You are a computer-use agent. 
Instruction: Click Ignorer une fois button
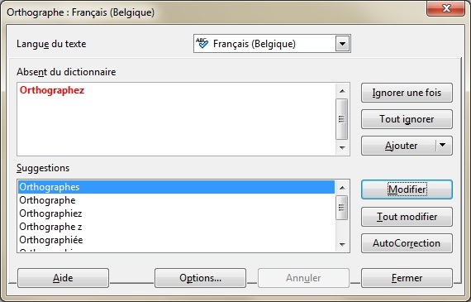pos(407,93)
